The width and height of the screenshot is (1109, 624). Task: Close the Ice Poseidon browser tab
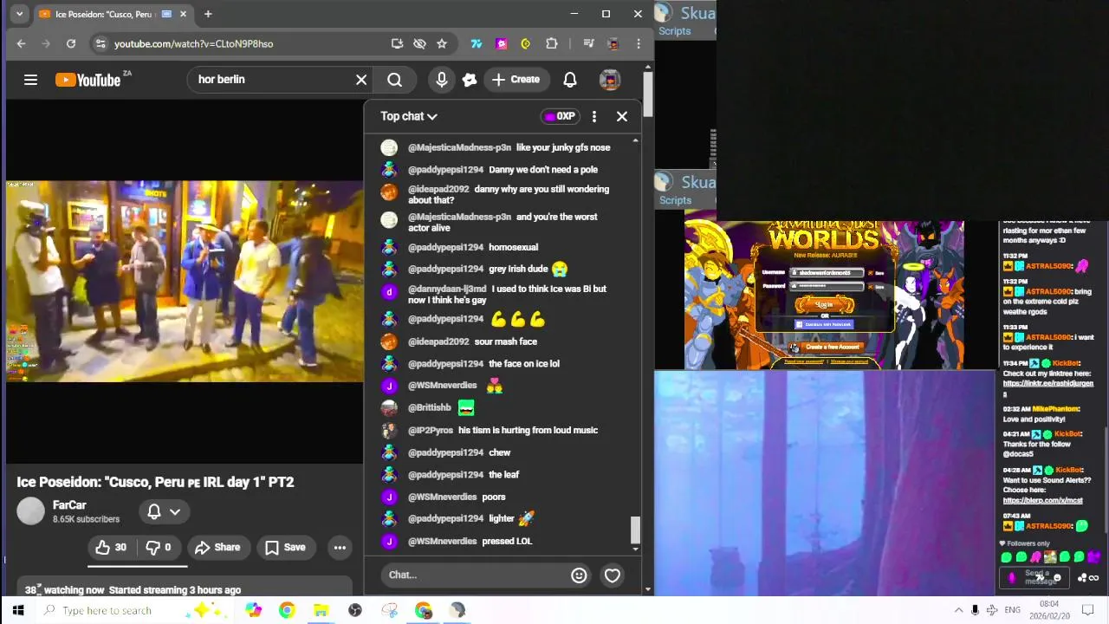pos(183,14)
